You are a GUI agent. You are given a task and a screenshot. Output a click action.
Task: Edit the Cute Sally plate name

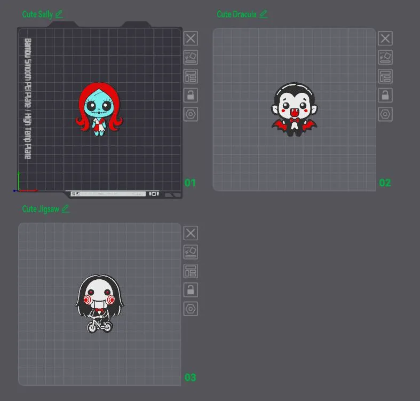59,14
